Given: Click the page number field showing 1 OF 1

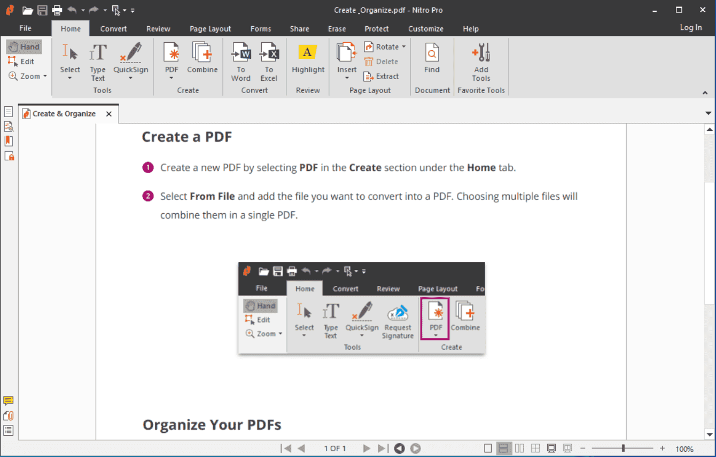Looking at the screenshot, I should pyautogui.click(x=335, y=448).
